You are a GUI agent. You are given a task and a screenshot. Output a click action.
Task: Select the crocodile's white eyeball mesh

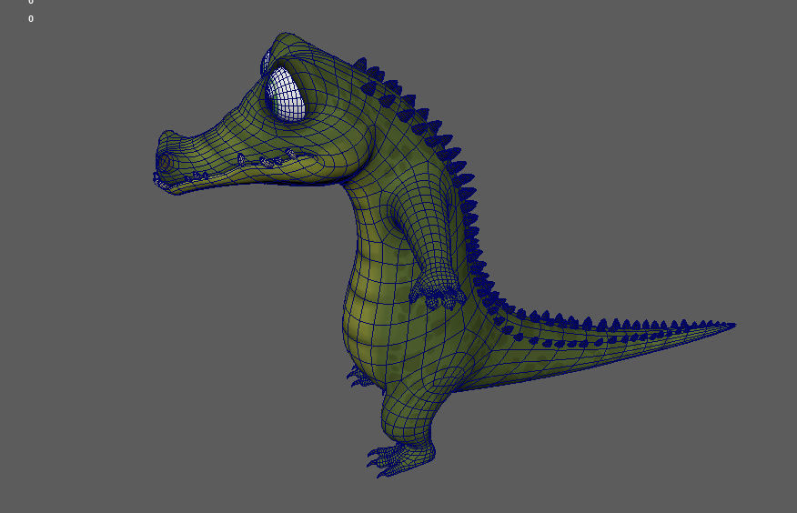(x=285, y=95)
